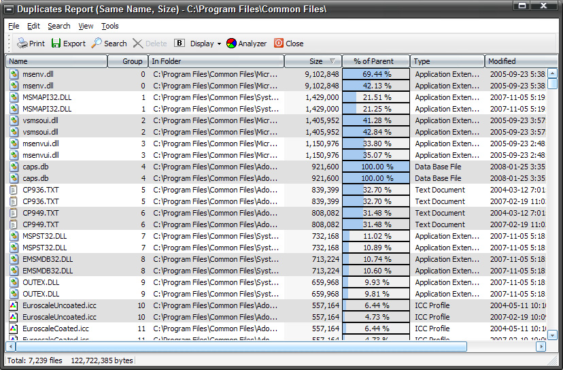The image size is (563, 370).
Task: Sort by the Group column header
Action: click(128, 61)
